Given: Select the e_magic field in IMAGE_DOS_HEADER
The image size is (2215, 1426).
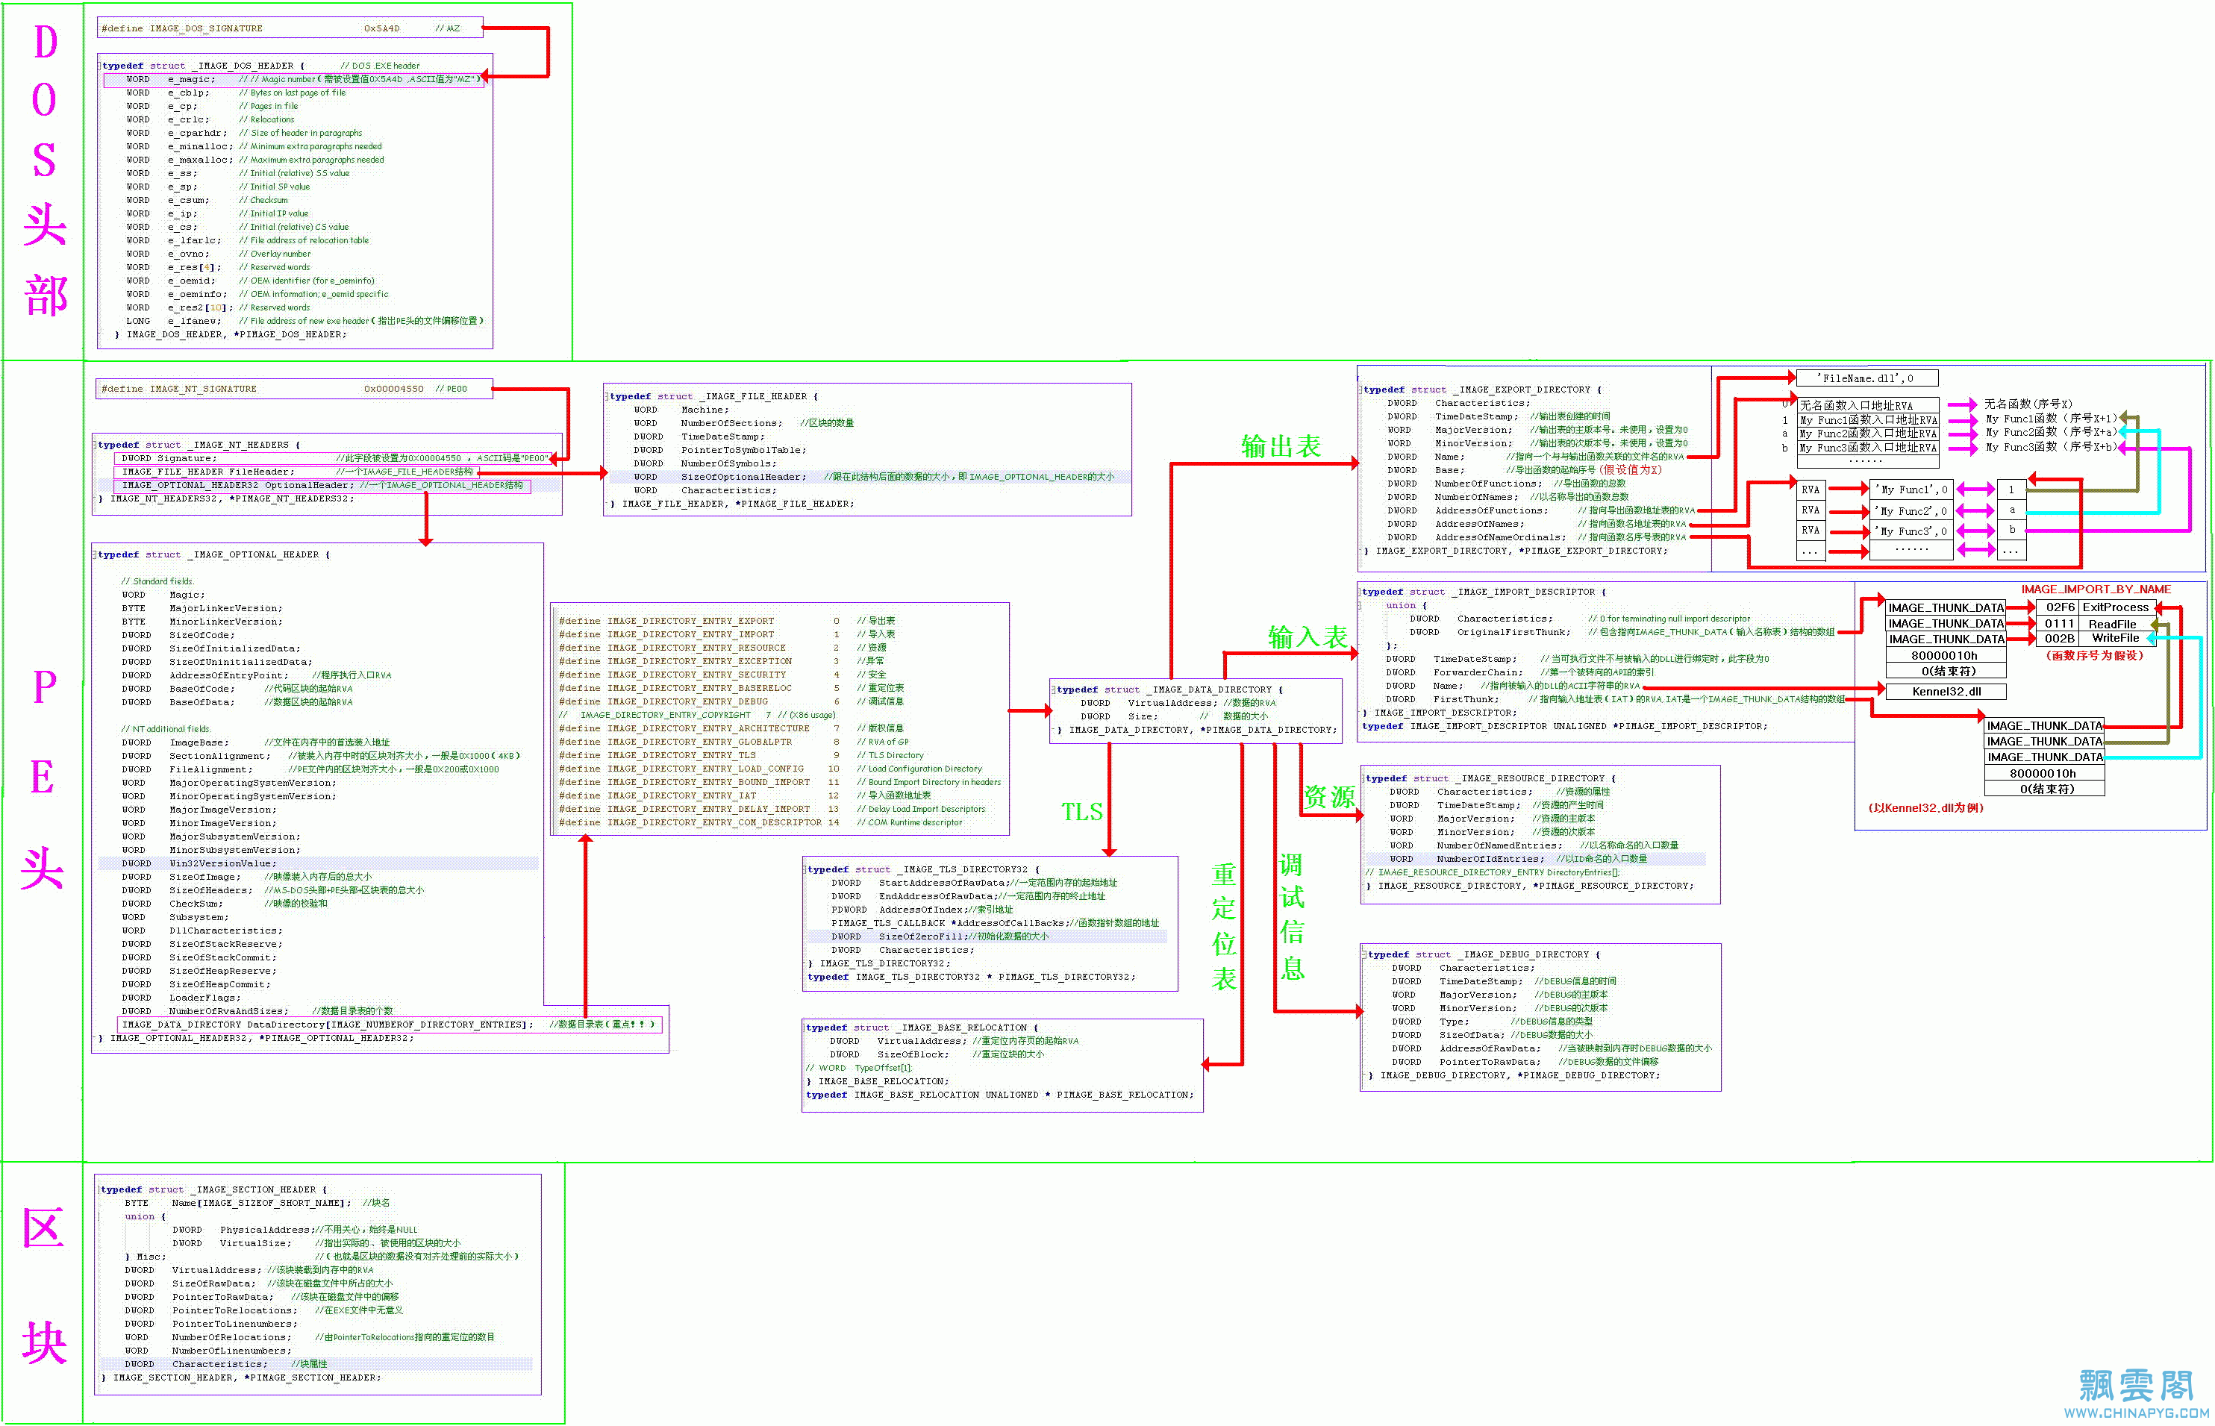Looking at the screenshot, I should (x=293, y=80).
